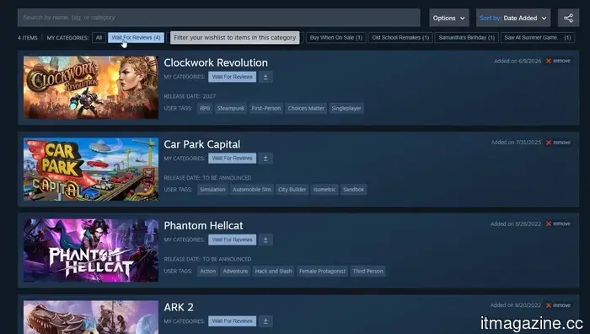Click the Third Person user tag
Viewport: 590px width, 334px height.
(367, 271)
